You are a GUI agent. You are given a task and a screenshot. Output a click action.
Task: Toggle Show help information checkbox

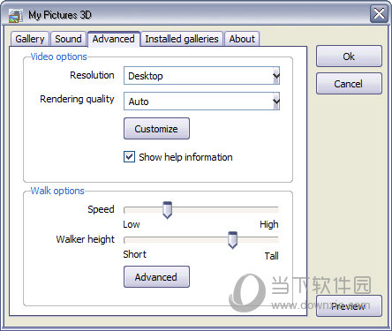pyautogui.click(x=129, y=157)
